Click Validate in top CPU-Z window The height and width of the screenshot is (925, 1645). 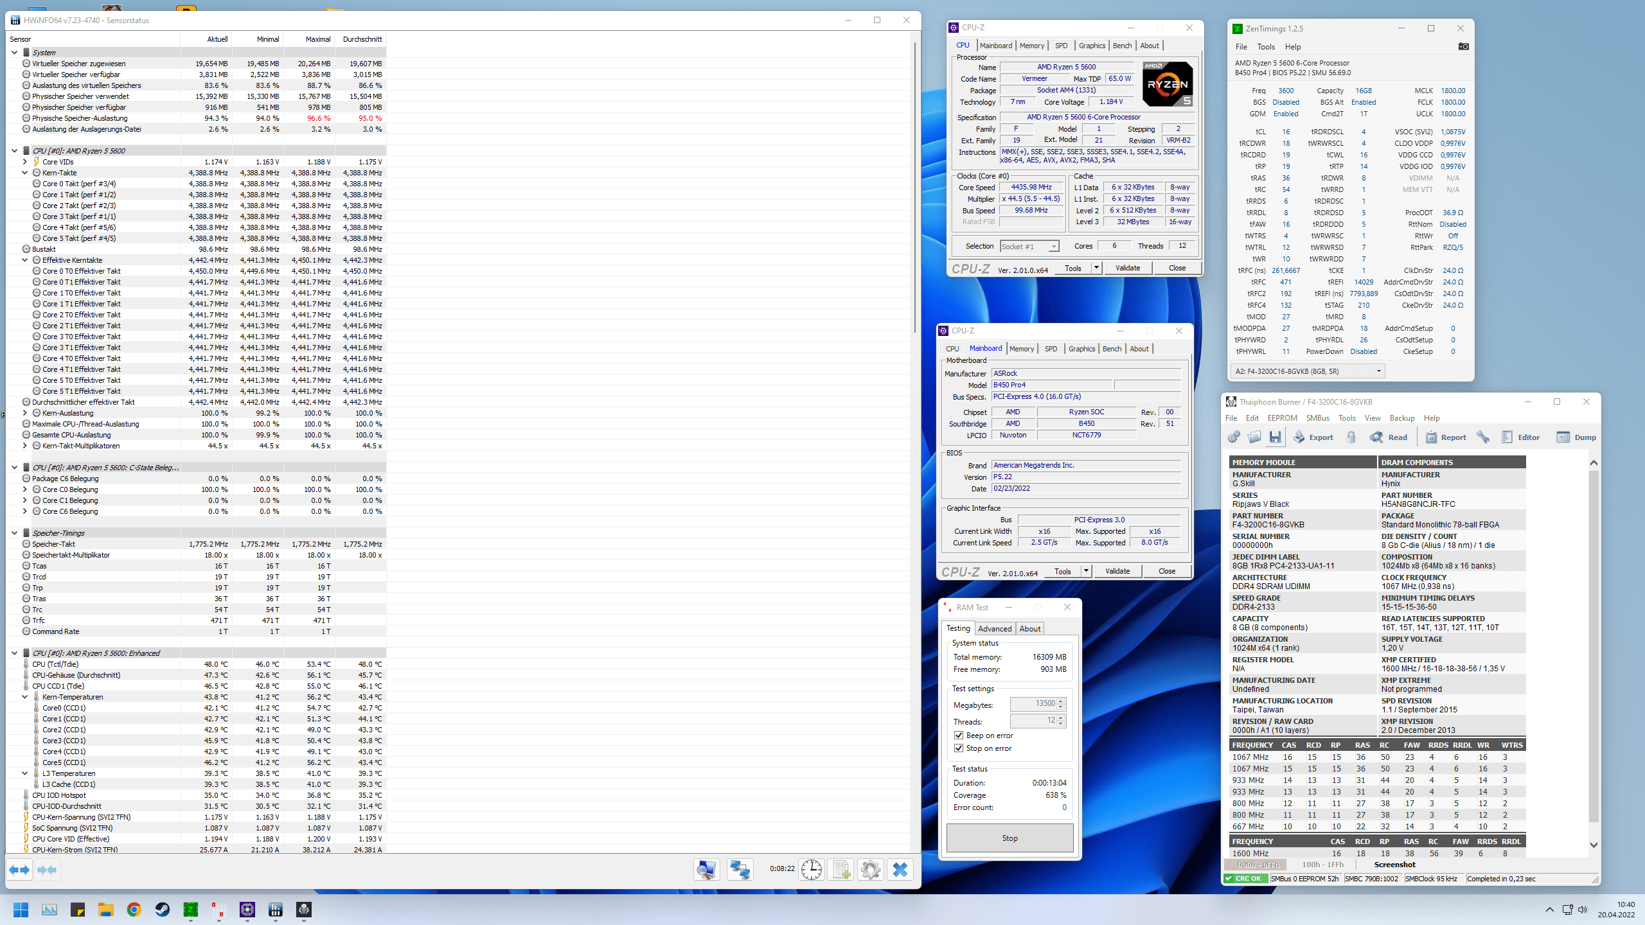click(x=1128, y=268)
